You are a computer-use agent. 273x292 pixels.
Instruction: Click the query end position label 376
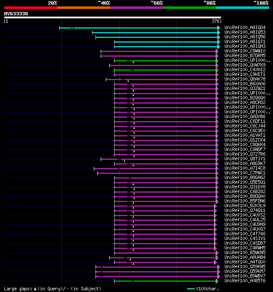pyautogui.click(x=215, y=21)
